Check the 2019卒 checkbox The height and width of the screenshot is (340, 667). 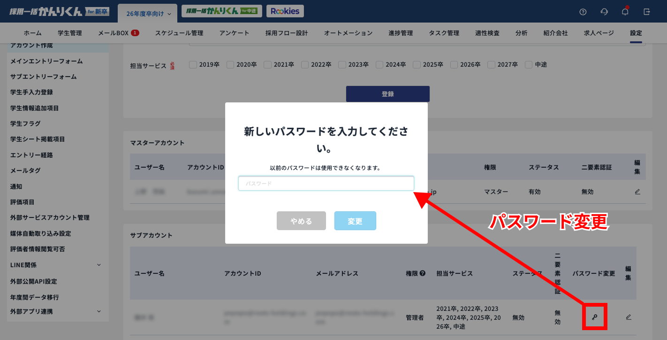[193, 64]
